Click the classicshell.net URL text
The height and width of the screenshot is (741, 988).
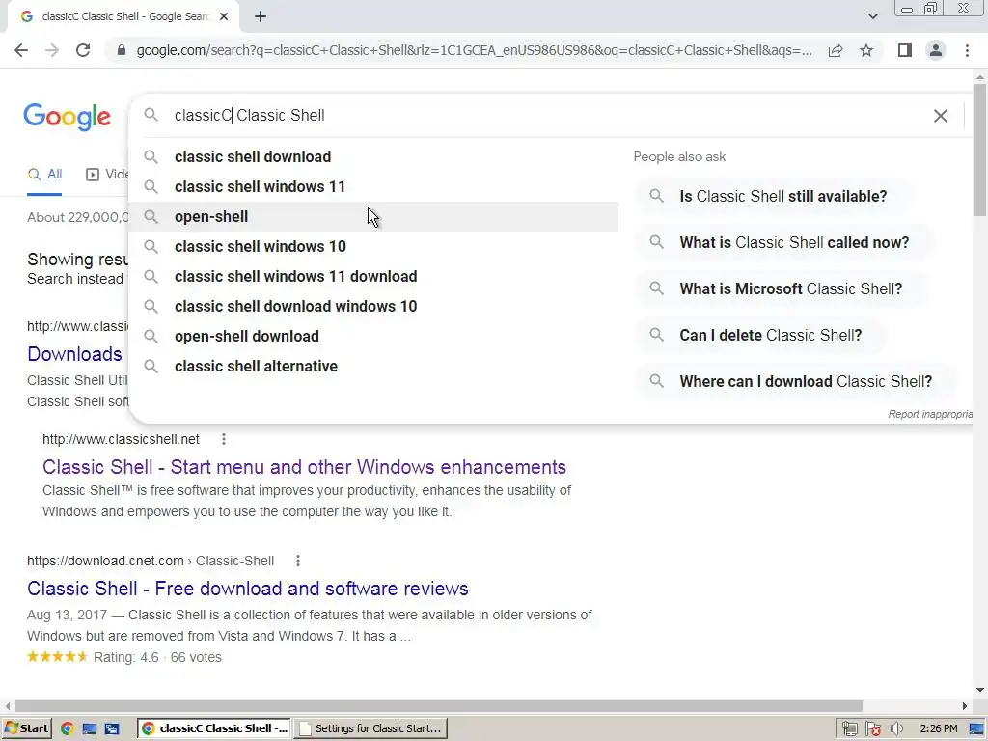coord(121,439)
